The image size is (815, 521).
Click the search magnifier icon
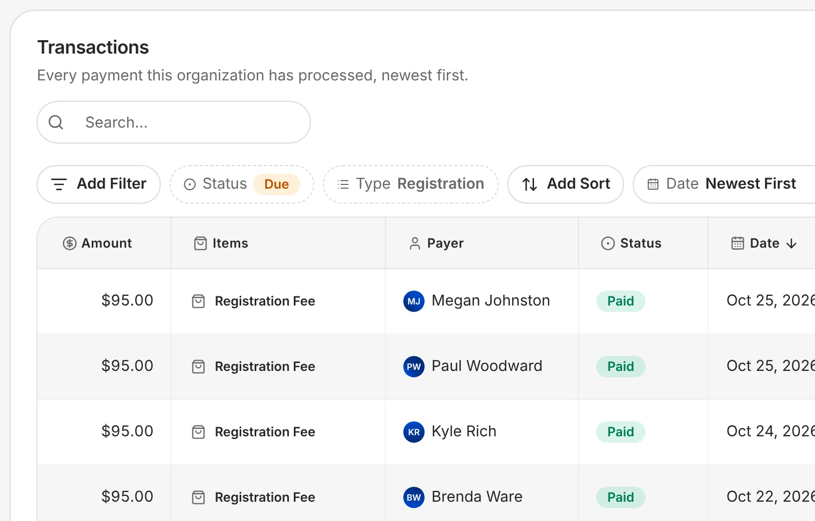pos(56,123)
